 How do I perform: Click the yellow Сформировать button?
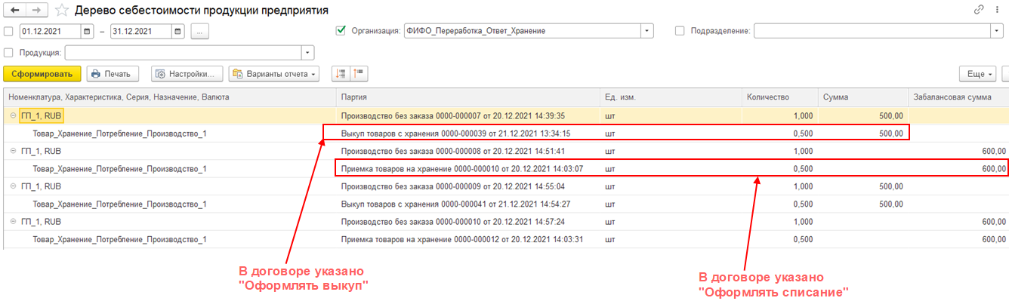[42, 73]
